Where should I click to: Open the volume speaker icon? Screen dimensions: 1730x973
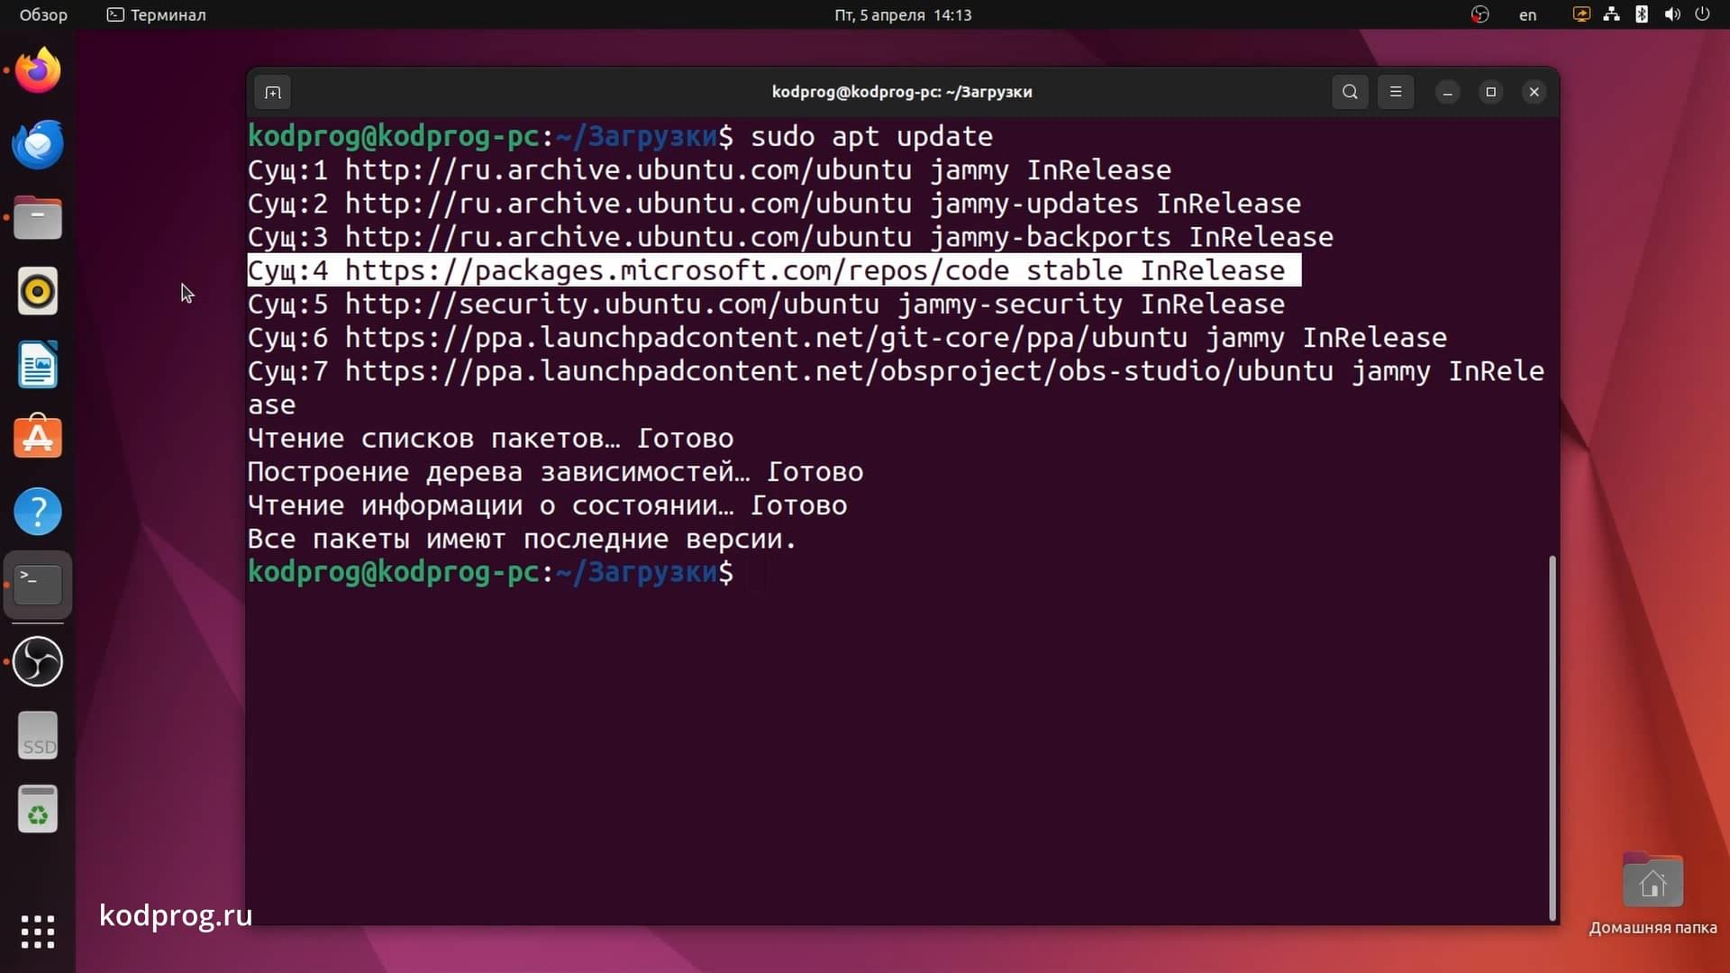pyautogui.click(x=1672, y=14)
